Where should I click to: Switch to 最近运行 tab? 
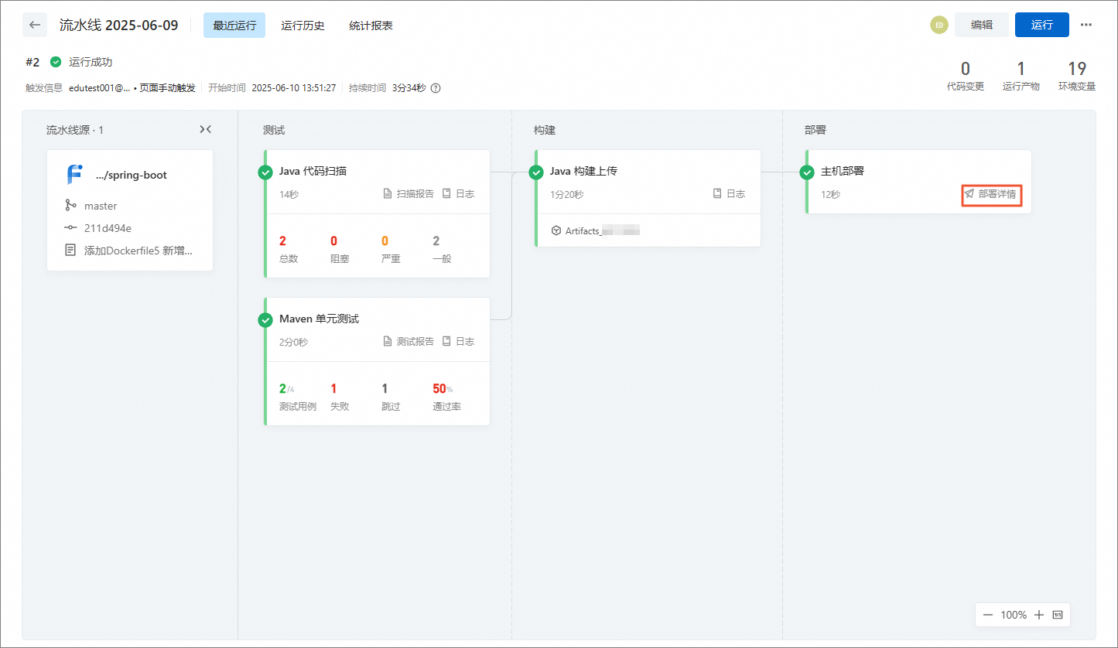[234, 25]
